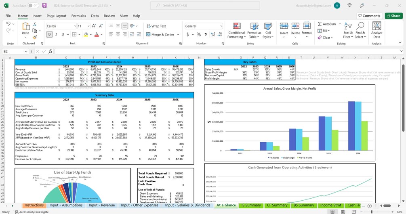Image resolution: width=406 pixels, height=214 pixels.
Task: Click the Undo arrow icon
Action: 8,24
